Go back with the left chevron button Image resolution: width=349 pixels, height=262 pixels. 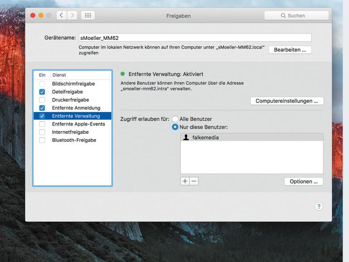click(62, 15)
